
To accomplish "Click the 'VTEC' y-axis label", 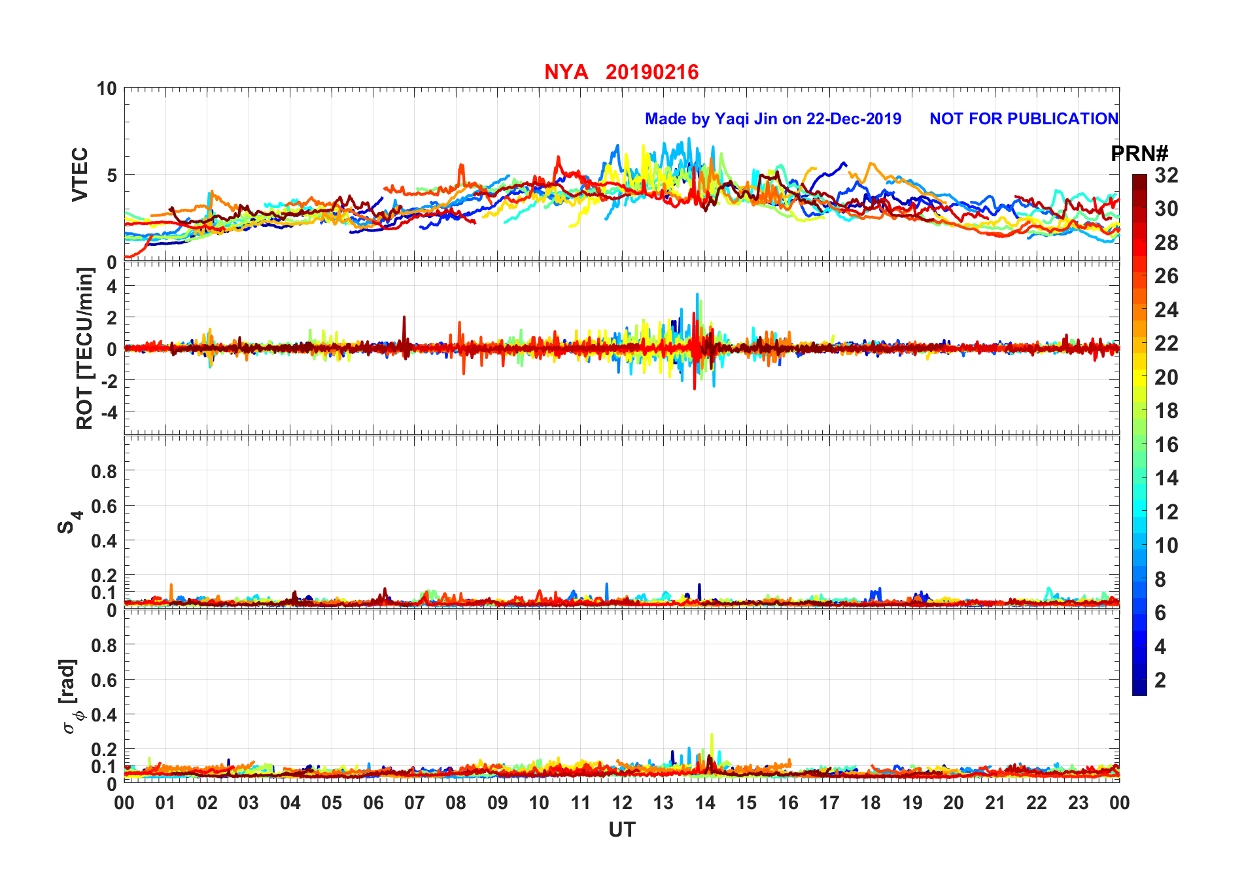I will 80,174.
